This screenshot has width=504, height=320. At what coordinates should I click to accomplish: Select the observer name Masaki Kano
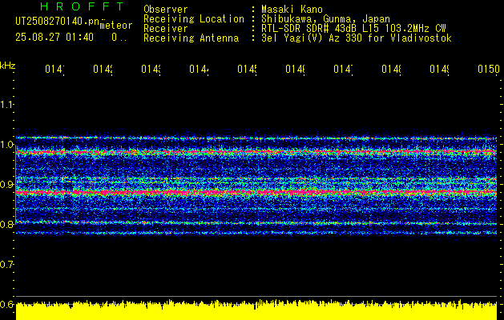(x=292, y=10)
